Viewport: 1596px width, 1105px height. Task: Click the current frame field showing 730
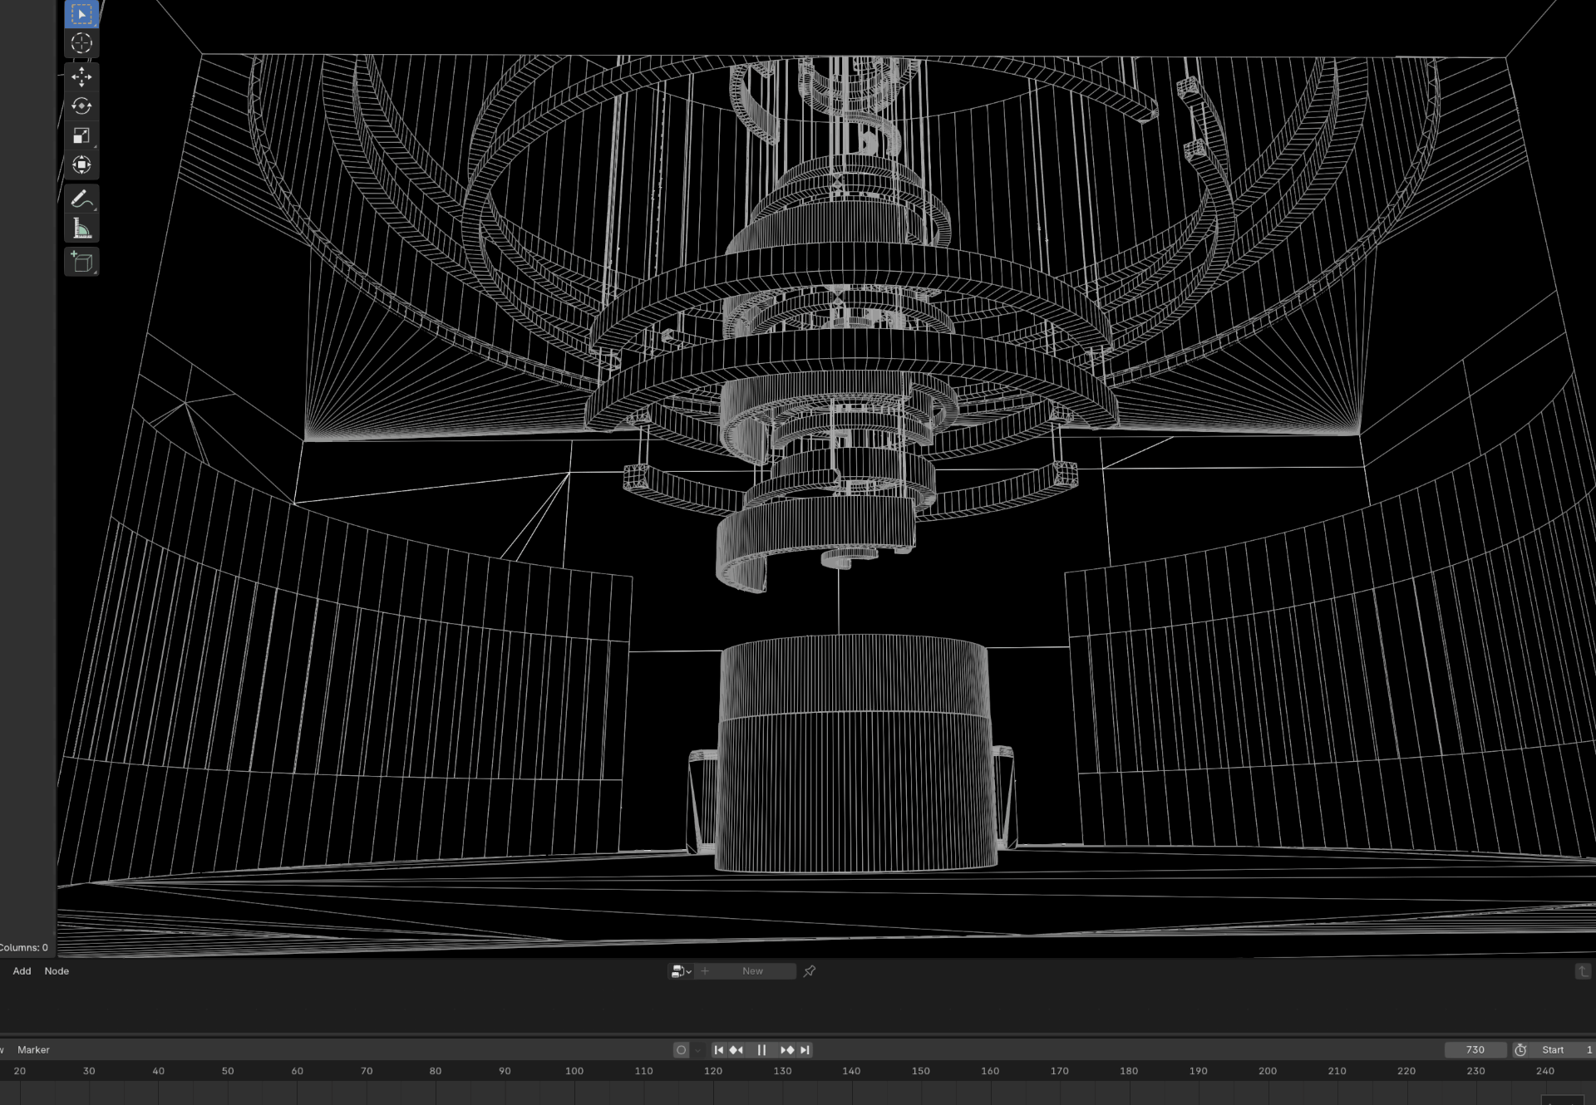1475,1050
